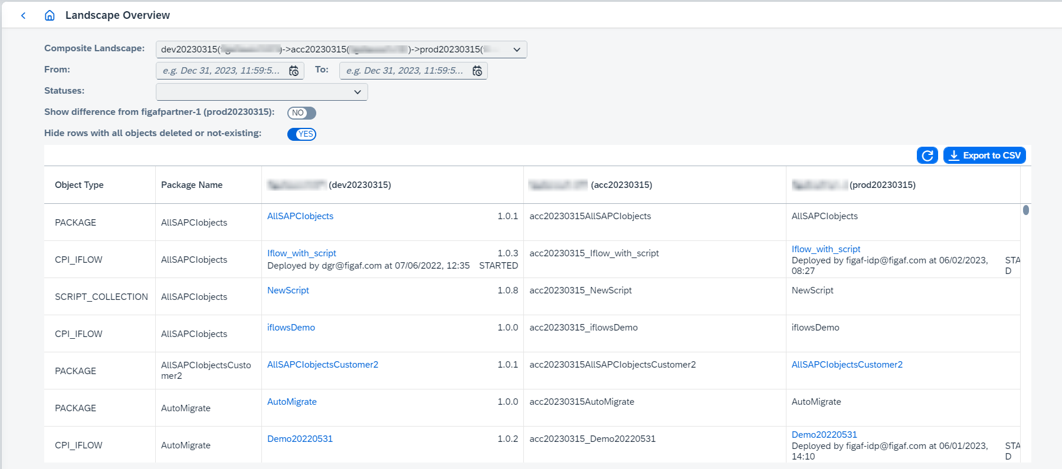Select acc20230315AllSAPCIobjectsCustomer2 cell text
This screenshot has width=1062, height=469.
(x=612, y=365)
